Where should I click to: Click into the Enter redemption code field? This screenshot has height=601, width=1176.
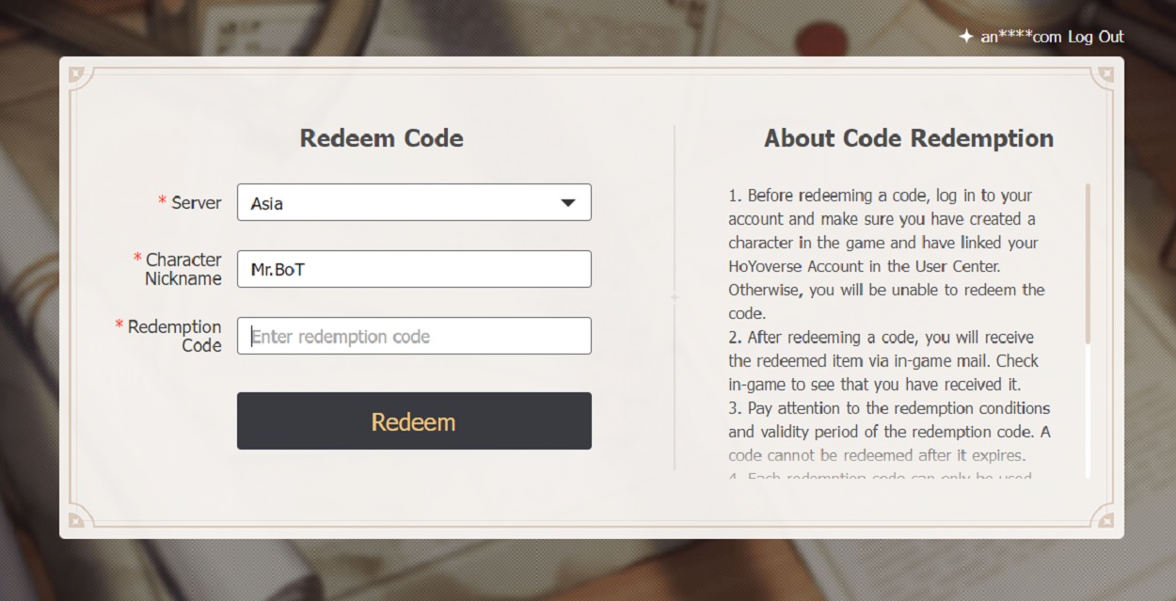[414, 336]
